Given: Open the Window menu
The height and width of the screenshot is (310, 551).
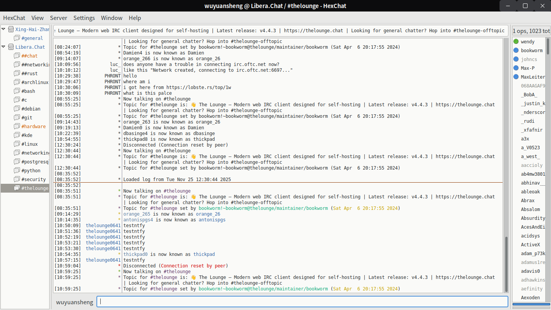Looking at the screenshot, I should 112,18.
